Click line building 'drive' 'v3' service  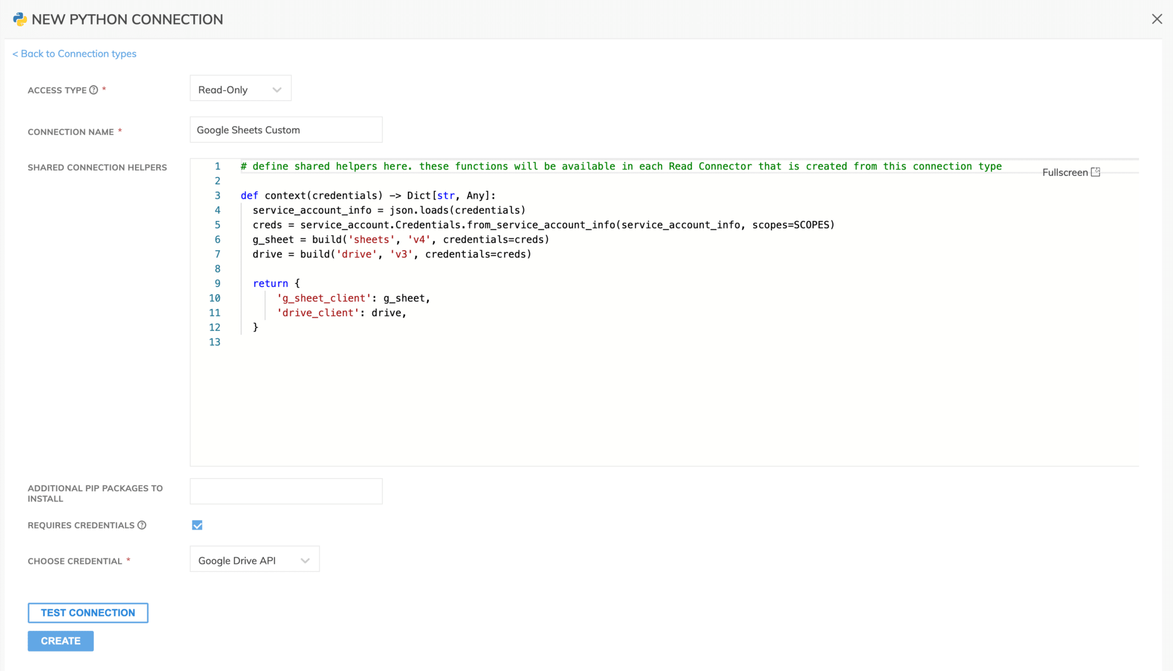392,254
